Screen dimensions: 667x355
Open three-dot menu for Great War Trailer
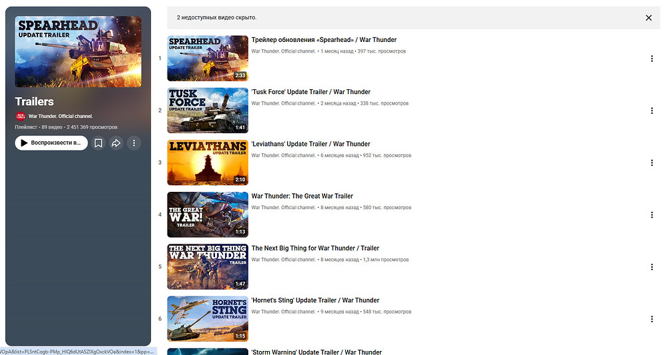(652, 214)
